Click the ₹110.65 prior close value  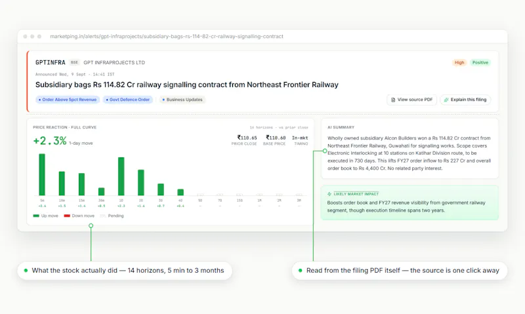pos(247,138)
